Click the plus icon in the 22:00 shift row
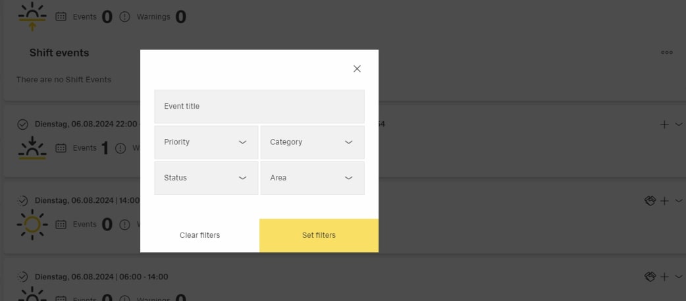686x301 pixels. [x=664, y=124]
